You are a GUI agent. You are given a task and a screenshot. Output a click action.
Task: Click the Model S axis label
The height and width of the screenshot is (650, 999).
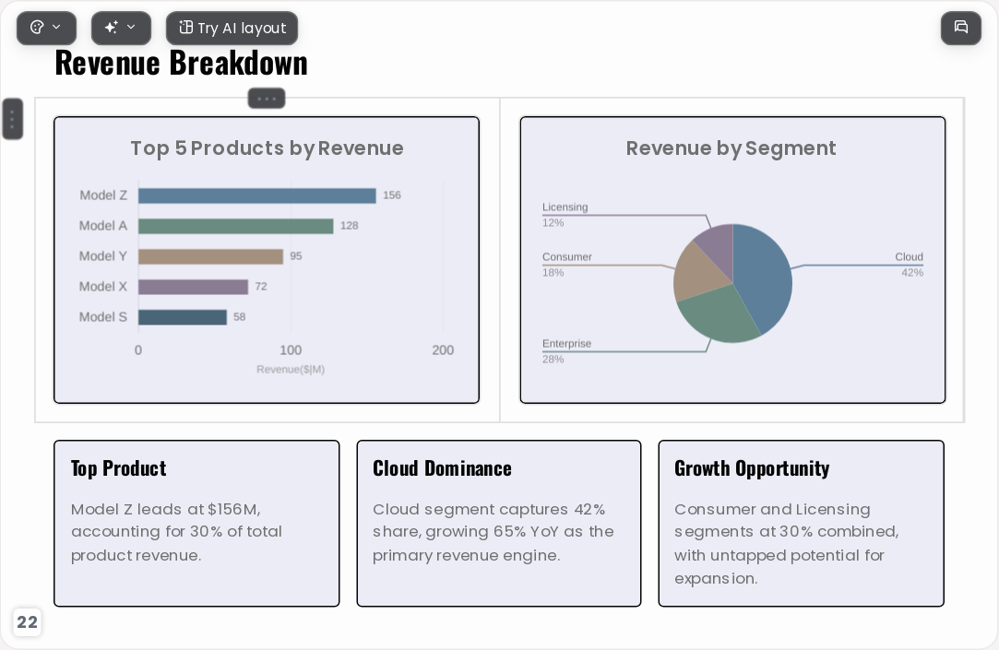tap(103, 317)
